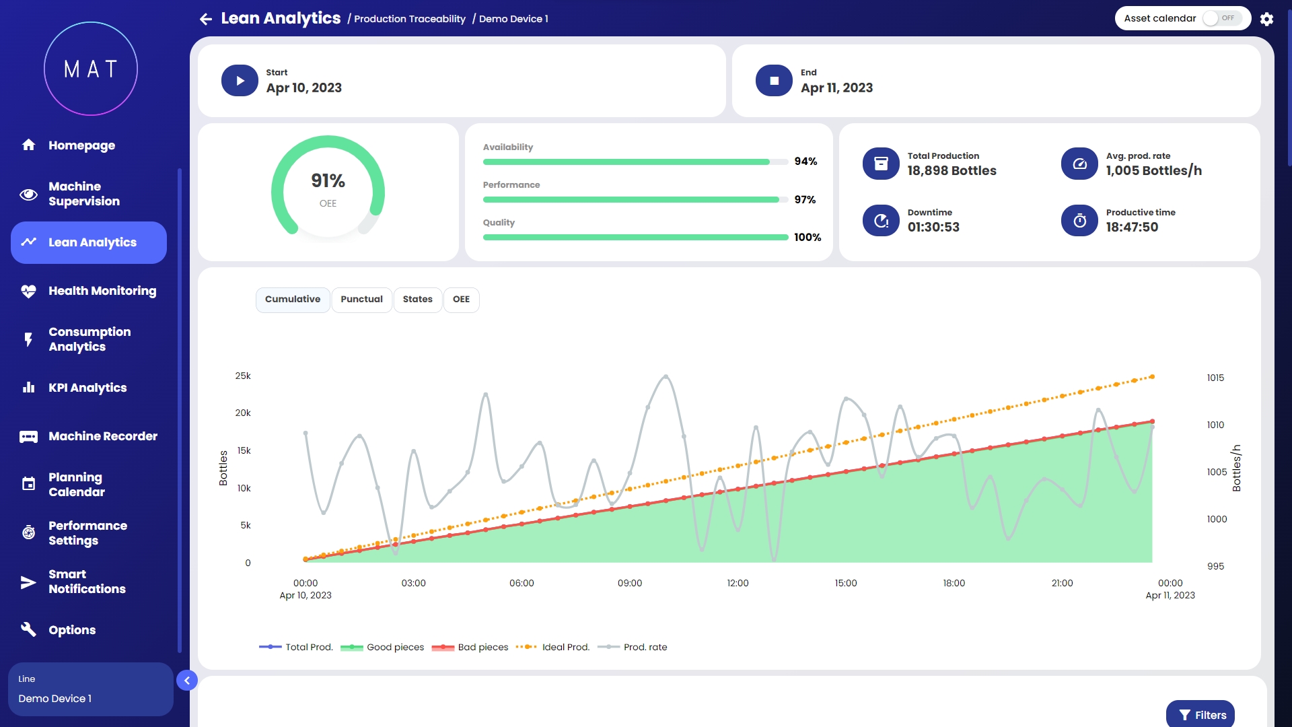Open Smart Notifications in sidebar

coord(86,582)
